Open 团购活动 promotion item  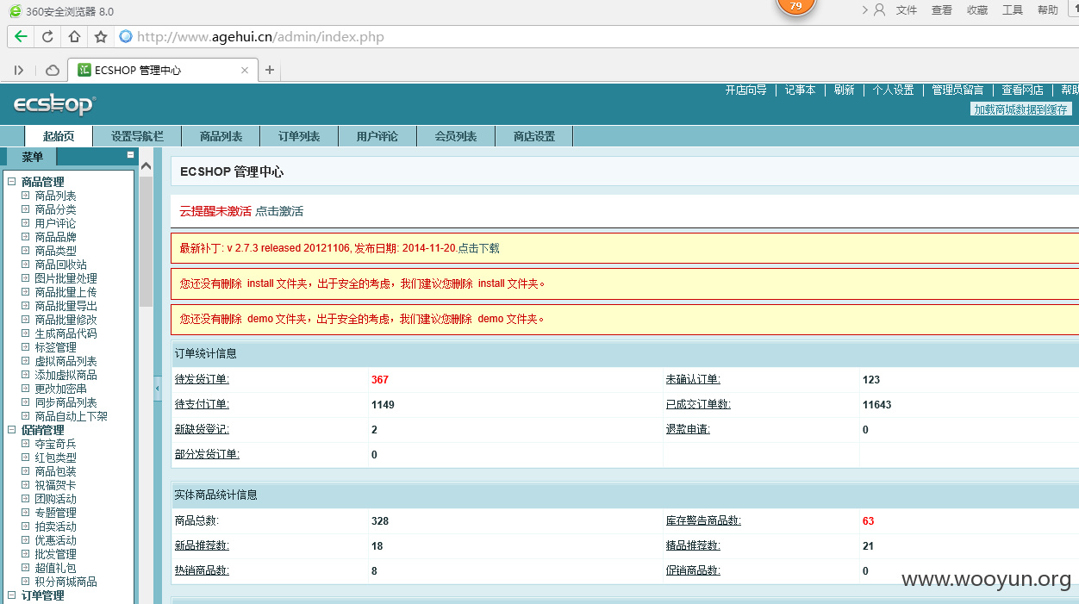[x=55, y=499]
